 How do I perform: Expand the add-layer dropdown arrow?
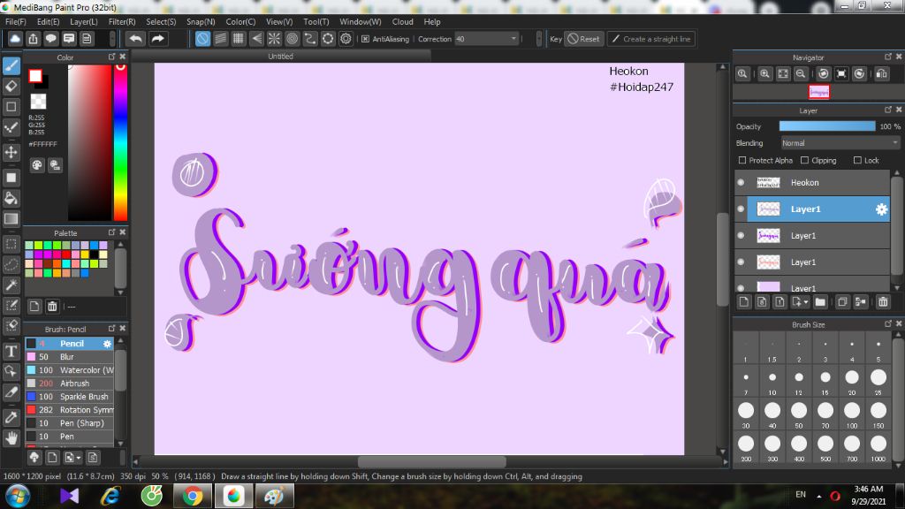(806, 302)
